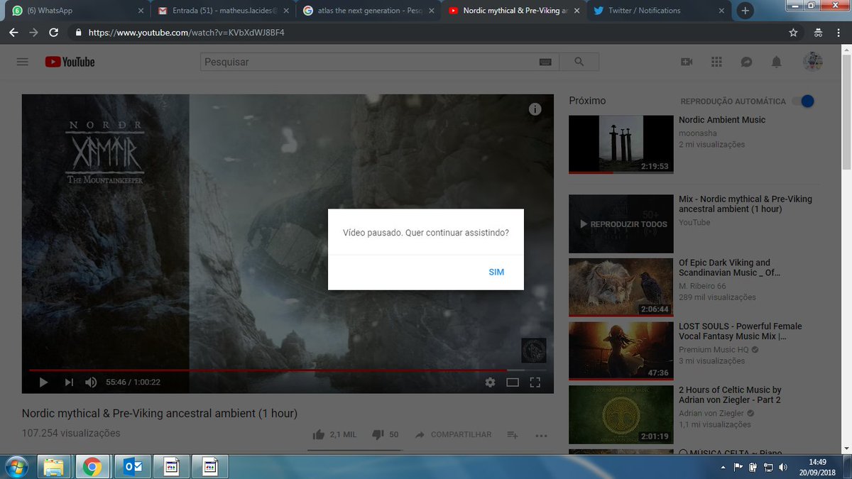Open the 2 Hours of Celtic Music thumbnail
Image resolution: width=852 pixels, height=479 pixels.
click(x=621, y=414)
